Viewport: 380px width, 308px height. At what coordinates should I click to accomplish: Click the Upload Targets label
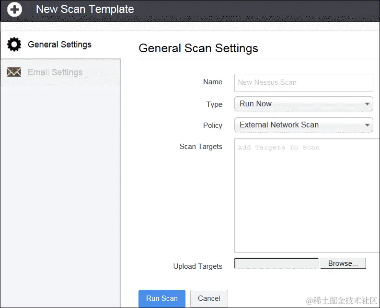point(197,266)
